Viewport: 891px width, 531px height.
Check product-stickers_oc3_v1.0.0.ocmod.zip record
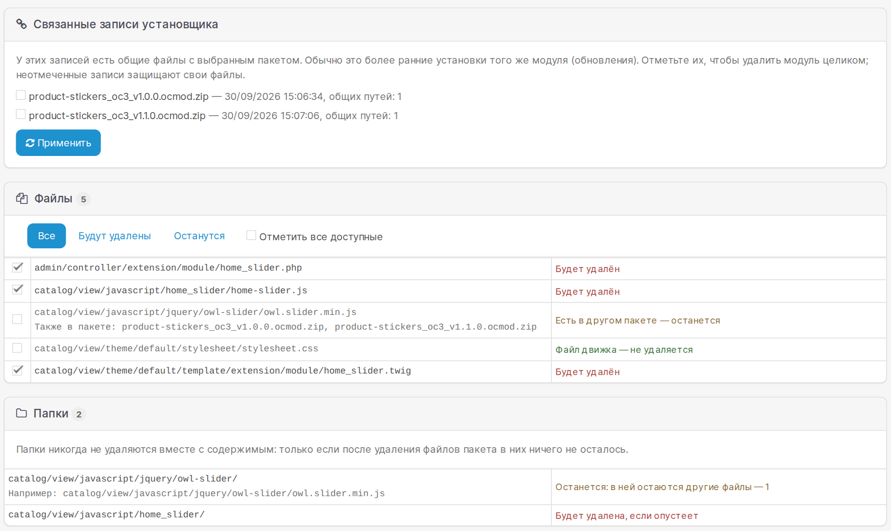21,95
